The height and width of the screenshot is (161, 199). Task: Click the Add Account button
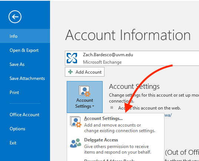(x=84, y=72)
